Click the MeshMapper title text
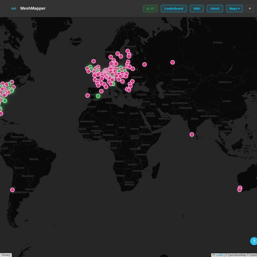 33,8
